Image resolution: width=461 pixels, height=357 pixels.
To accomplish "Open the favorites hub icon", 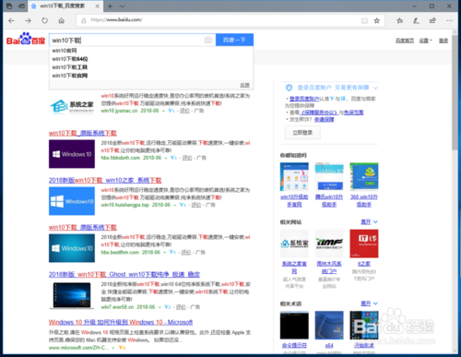I will pos(399,20).
